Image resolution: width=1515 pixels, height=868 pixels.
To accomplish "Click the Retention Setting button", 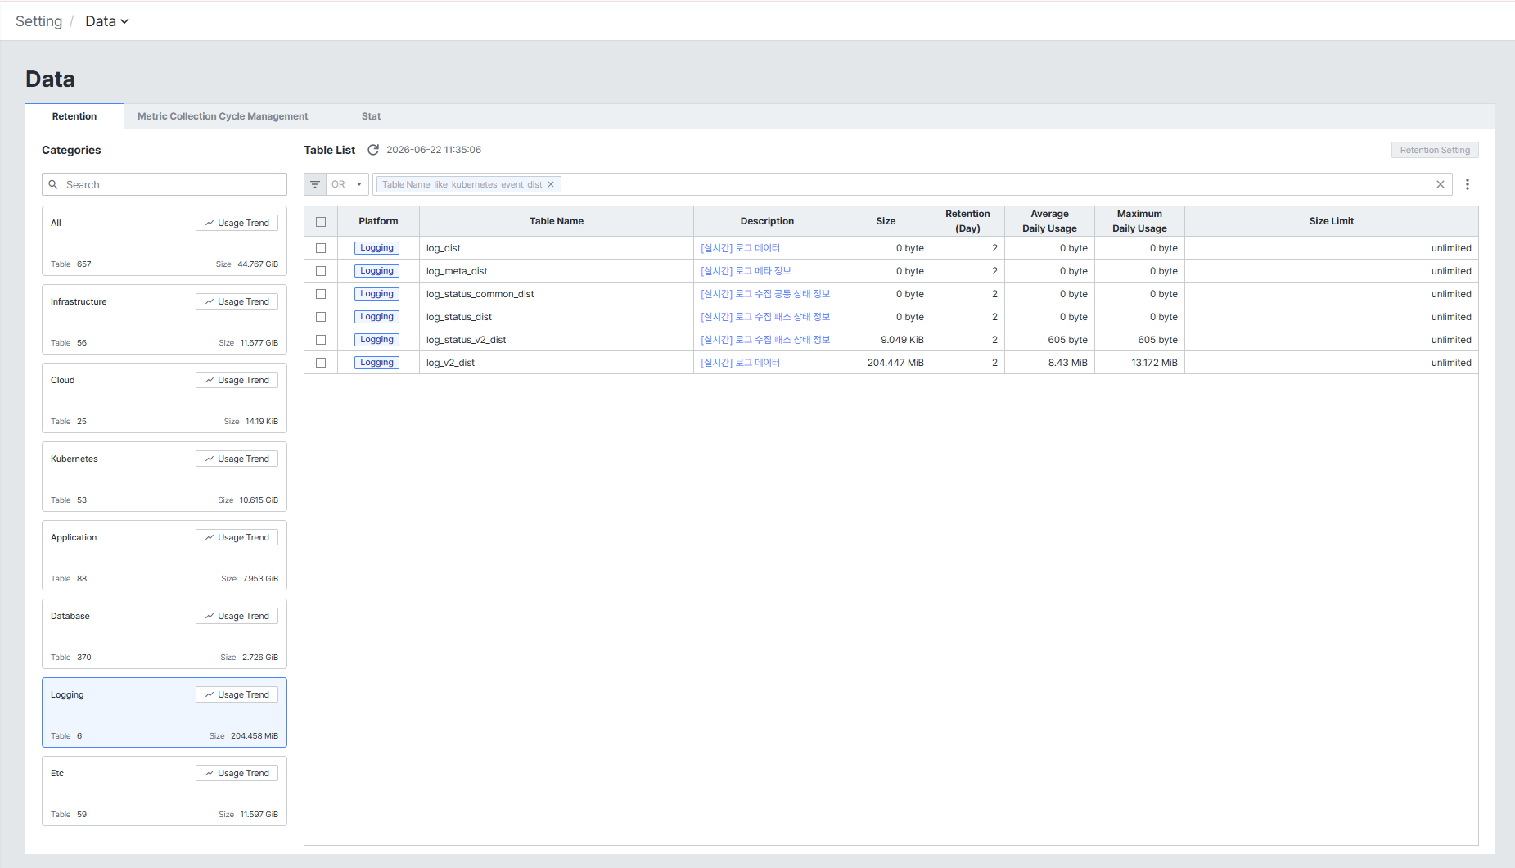I will coord(1435,150).
